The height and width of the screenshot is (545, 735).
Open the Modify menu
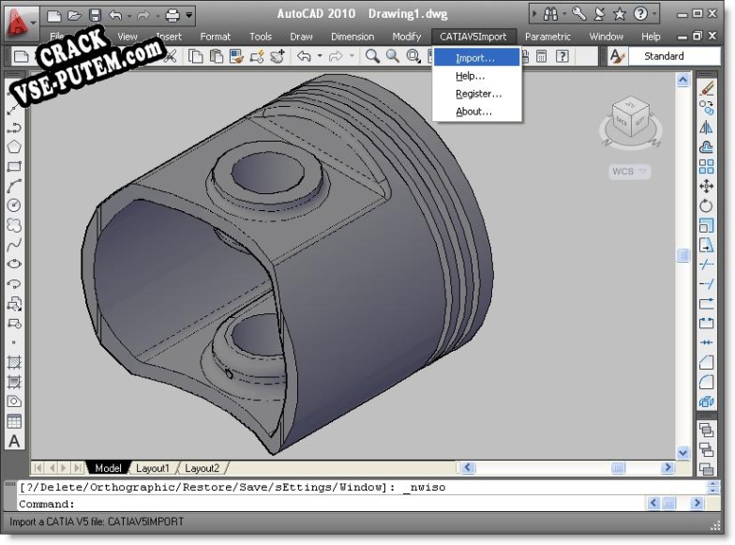click(x=407, y=37)
